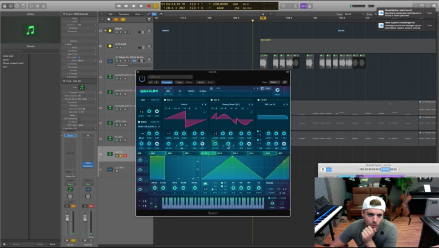439x248 pixels.
Task: Toggle the Serum plugin power button
Action: click(142, 79)
